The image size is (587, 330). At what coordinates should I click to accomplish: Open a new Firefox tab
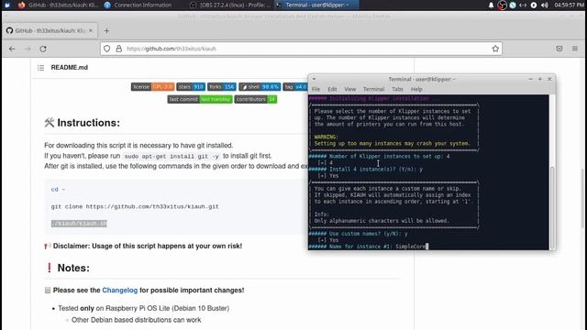click(x=106, y=30)
